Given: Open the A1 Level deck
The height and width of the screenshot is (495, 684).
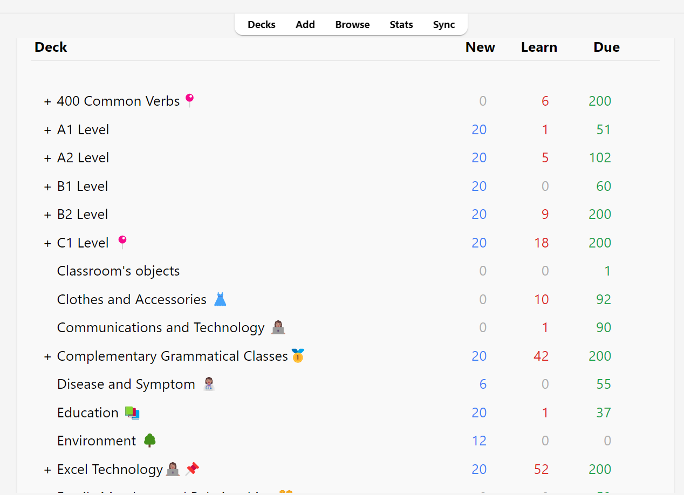Looking at the screenshot, I should tap(83, 129).
